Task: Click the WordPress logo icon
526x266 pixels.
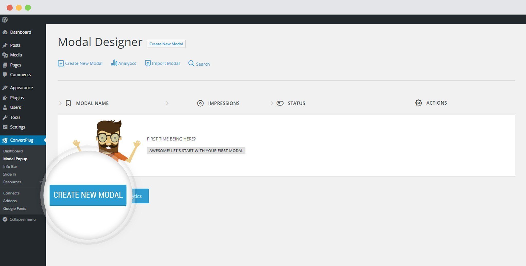Action: (x=5, y=20)
